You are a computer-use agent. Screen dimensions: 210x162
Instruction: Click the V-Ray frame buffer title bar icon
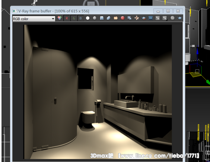tap(15, 11)
